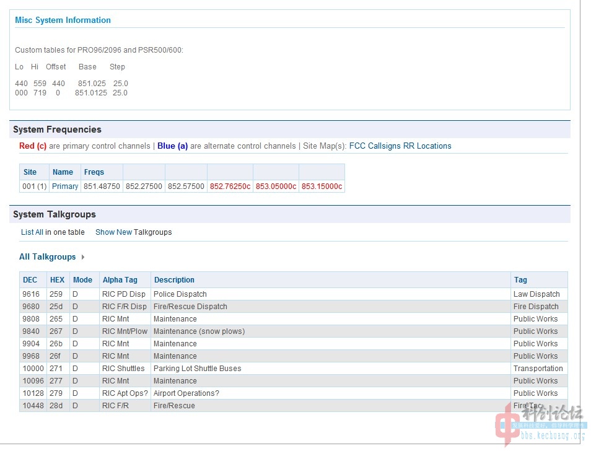Select control channel 852.76250c
Screen dimensions: 591x451
230,186
